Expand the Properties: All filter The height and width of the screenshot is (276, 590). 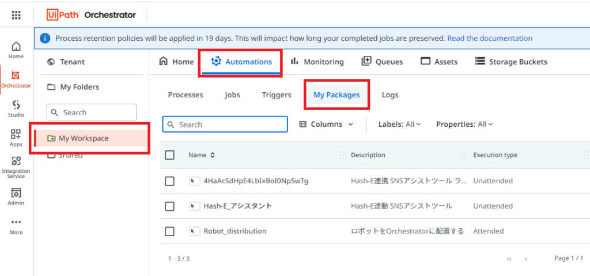[464, 124]
